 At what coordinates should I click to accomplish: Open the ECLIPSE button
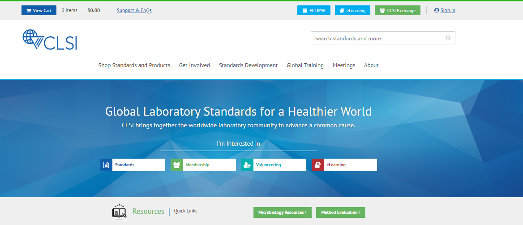click(x=314, y=10)
